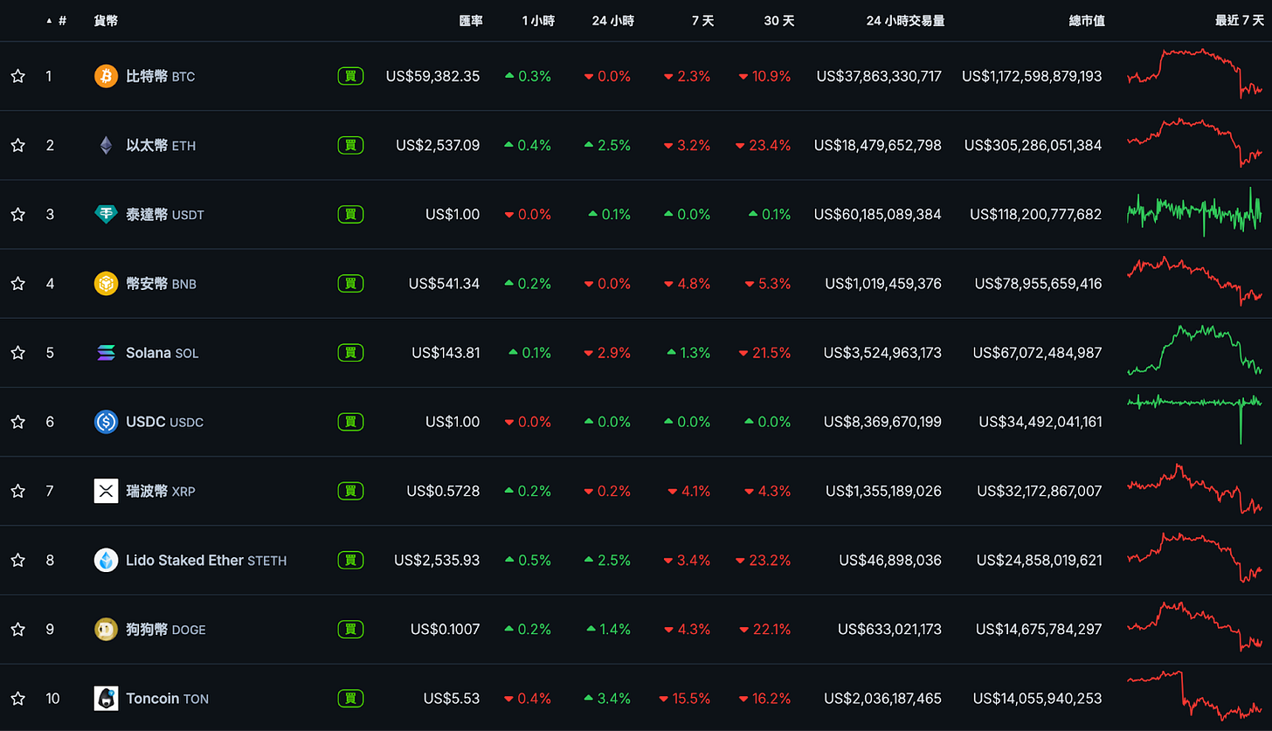Star the BNB row as favorite
This screenshot has width=1272, height=731.
[17, 283]
